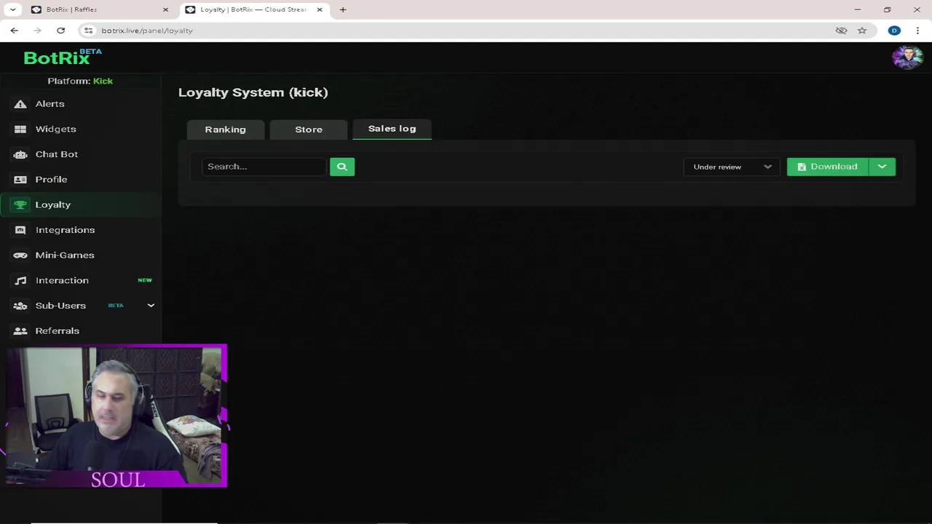932x524 pixels.
Task: Open the Under review status dropdown
Action: coord(732,167)
